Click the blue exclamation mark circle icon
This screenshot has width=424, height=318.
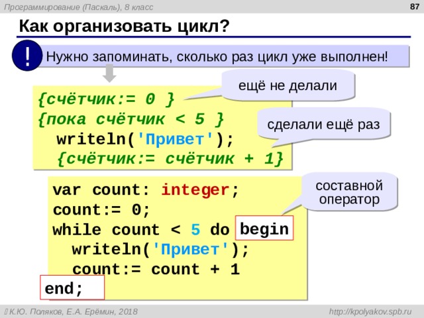pyautogui.click(x=27, y=56)
